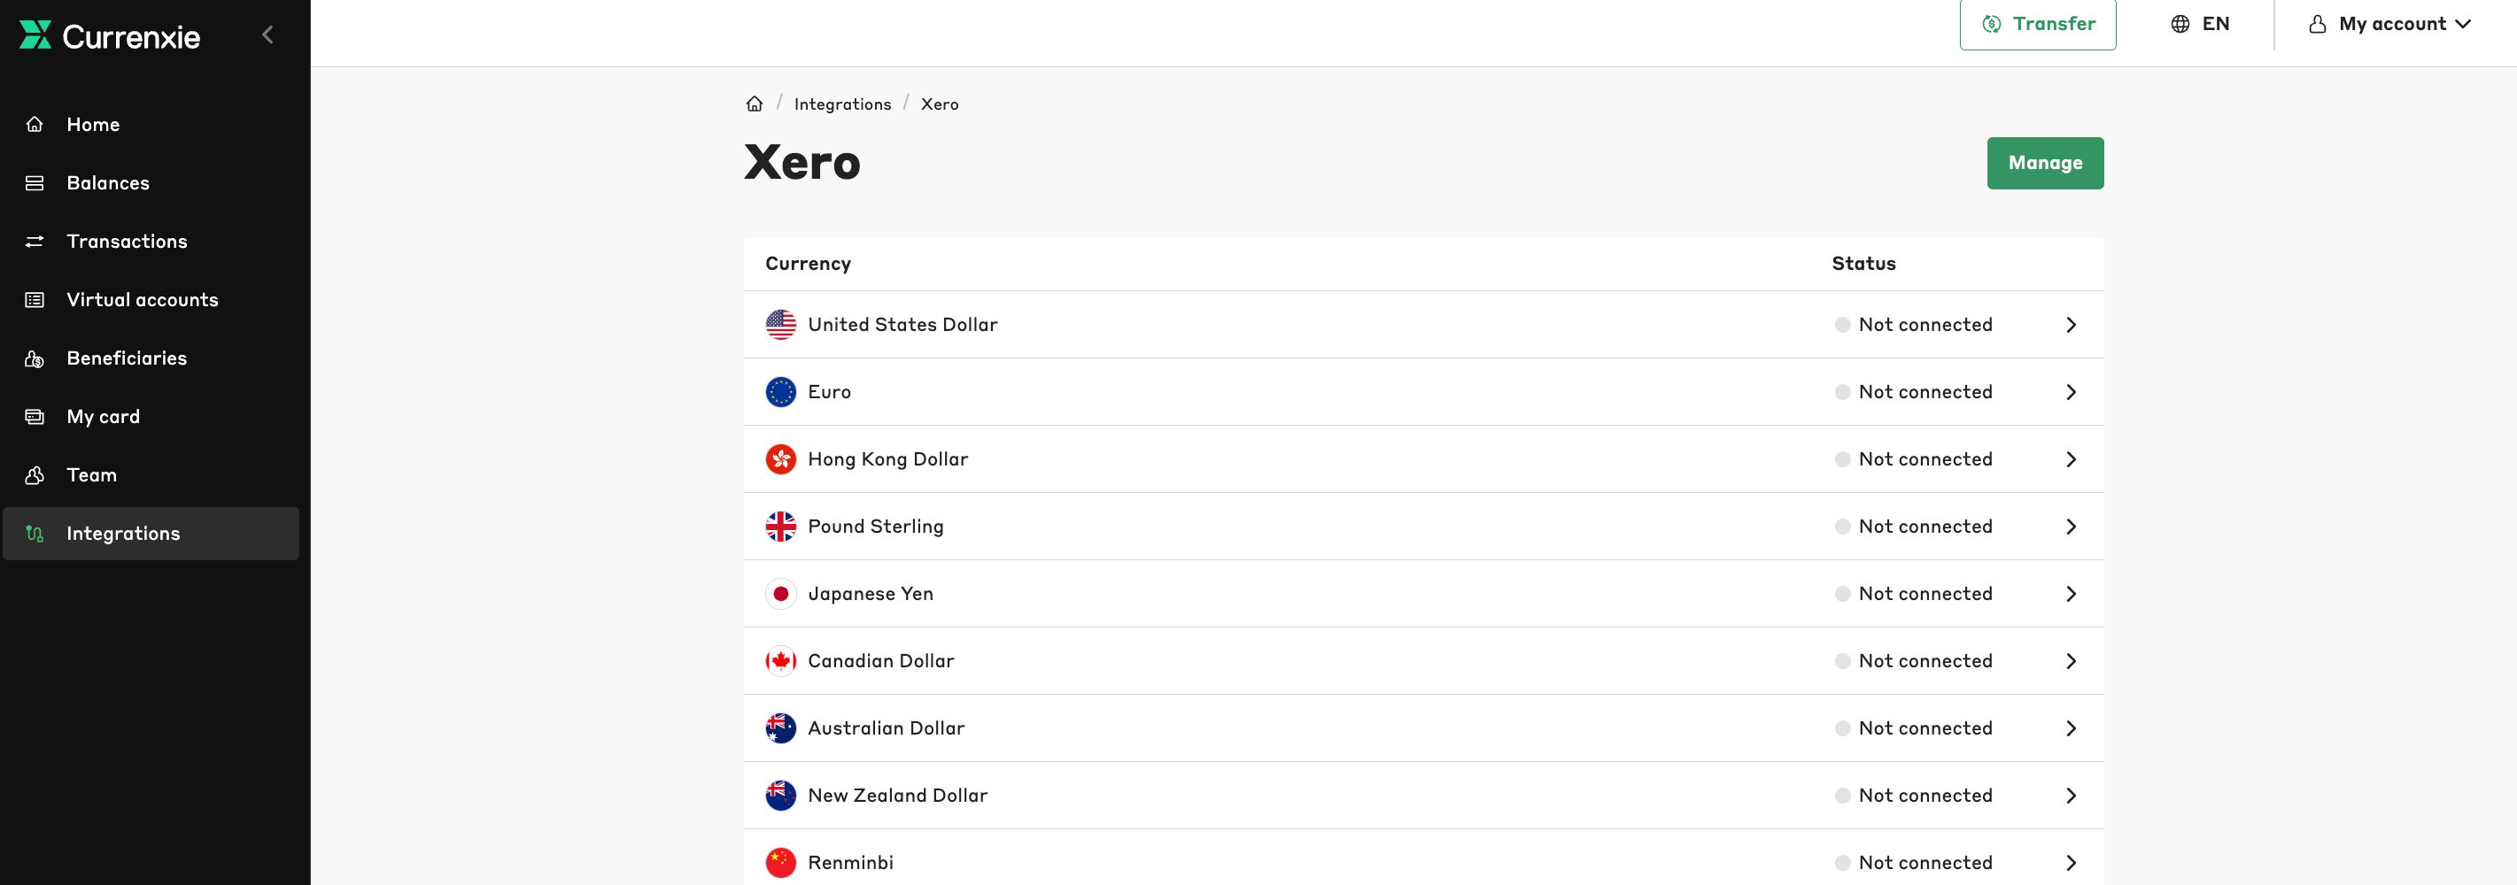Expand the United States Dollar row chevron
This screenshot has width=2517, height=885.
[2071, 324]
